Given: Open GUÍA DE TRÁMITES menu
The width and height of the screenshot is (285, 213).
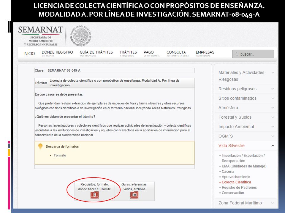Looking at the screenshot, I should 96,54.
